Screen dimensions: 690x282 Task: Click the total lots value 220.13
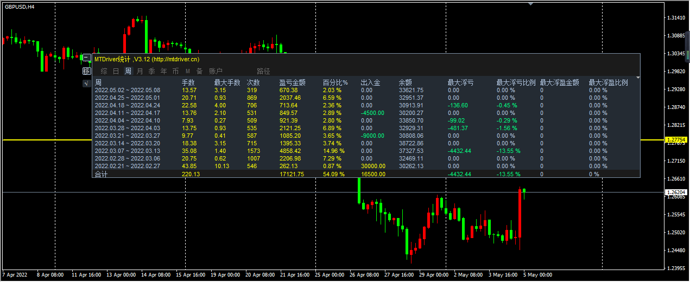(191, 174)
